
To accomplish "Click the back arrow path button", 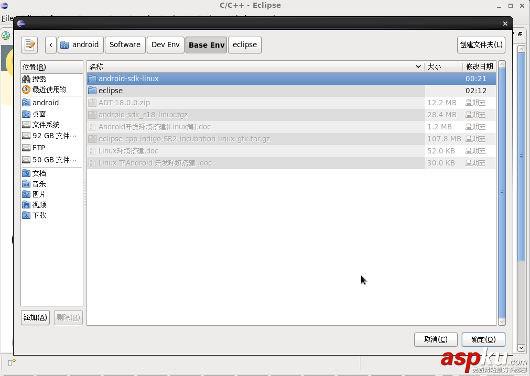I will 51,45.
